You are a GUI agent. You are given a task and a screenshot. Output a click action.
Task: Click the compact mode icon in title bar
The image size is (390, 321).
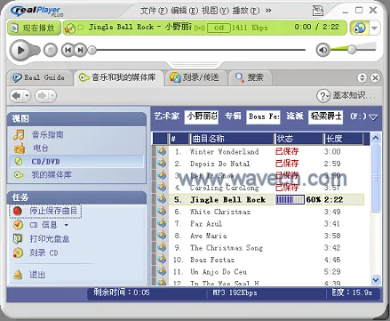click(318, 11)
